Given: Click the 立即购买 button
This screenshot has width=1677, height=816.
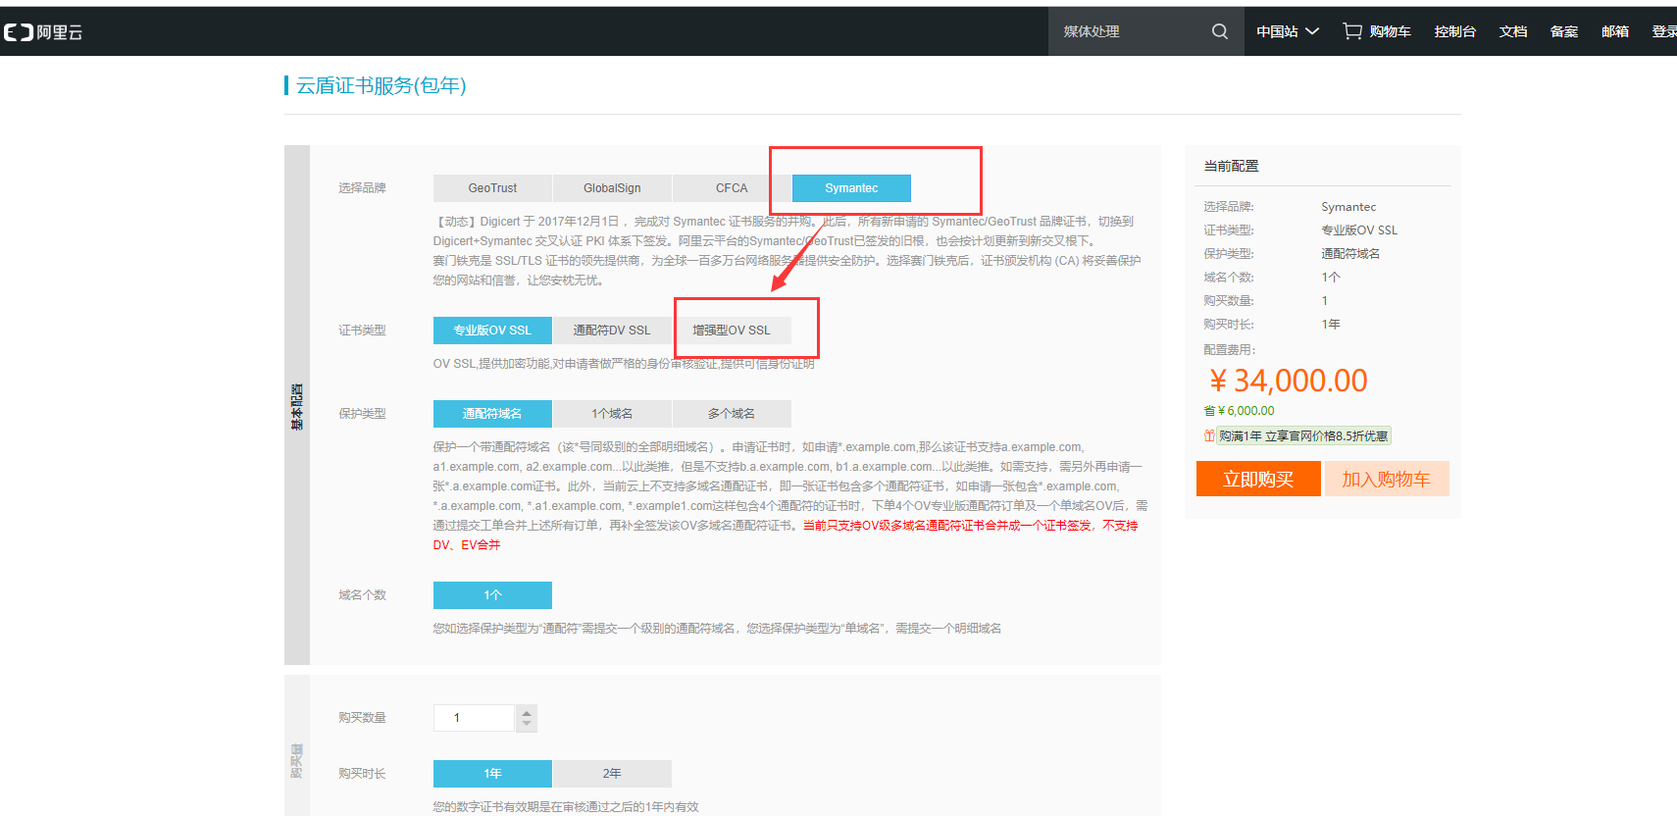Looking at the screenshot, I should [1258, 479].
